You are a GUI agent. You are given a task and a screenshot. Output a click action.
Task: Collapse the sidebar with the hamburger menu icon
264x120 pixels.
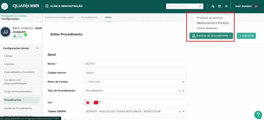[5, 6]
